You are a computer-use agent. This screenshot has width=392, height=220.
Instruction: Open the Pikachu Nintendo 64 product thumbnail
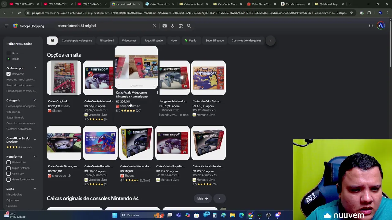click(x=209, y=78)
